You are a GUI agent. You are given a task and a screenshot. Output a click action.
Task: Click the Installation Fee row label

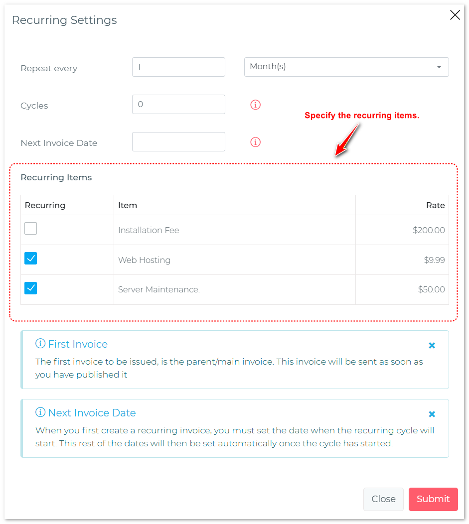coord(149,230)
